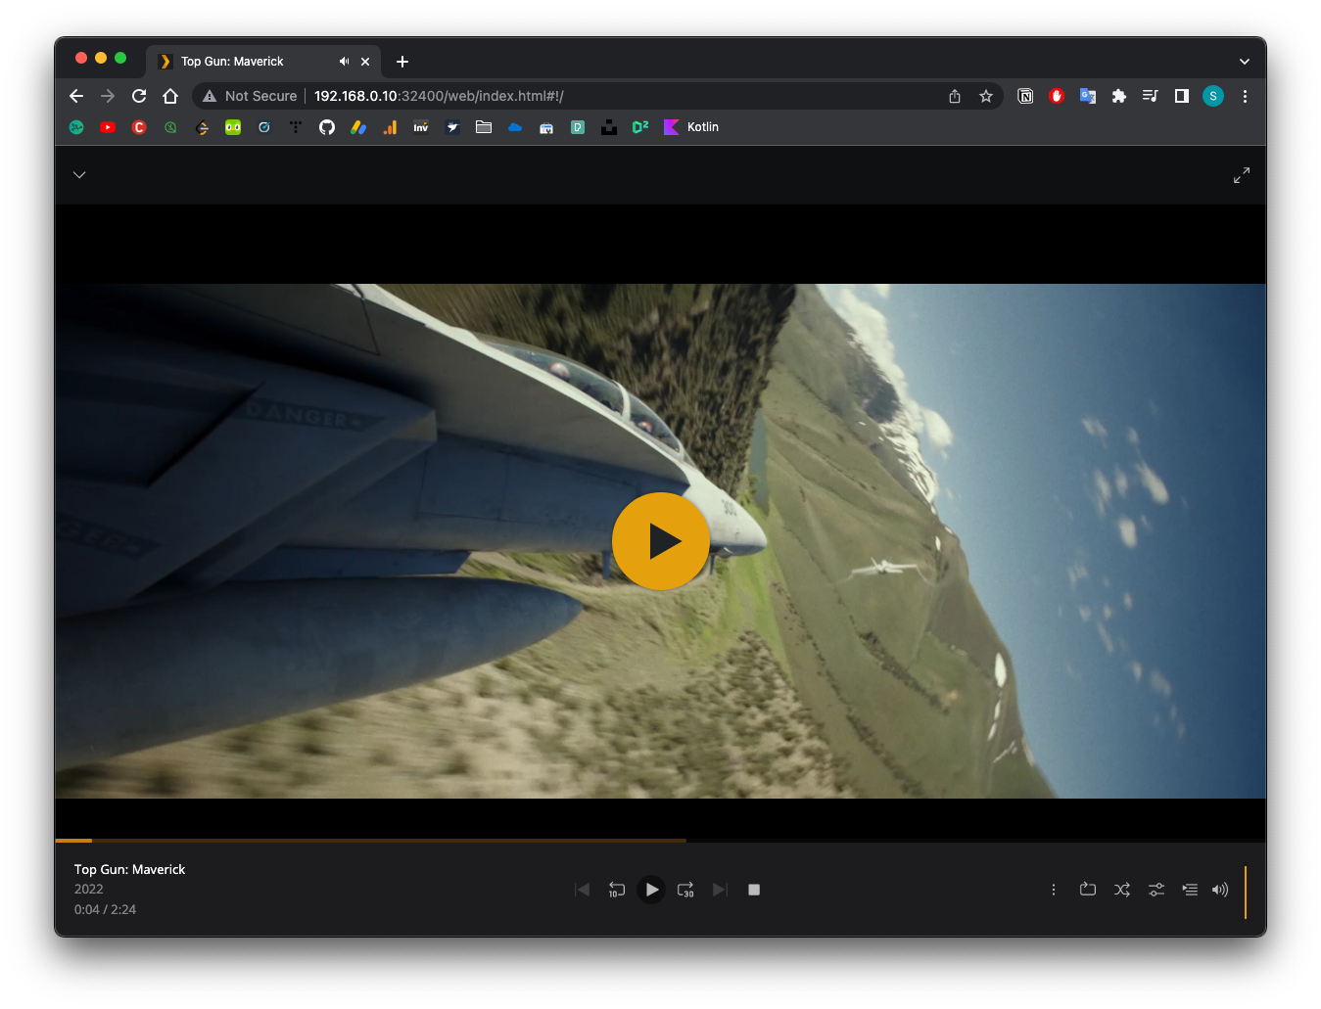Open the Top Gun: Maverick title link

(129, 869)
